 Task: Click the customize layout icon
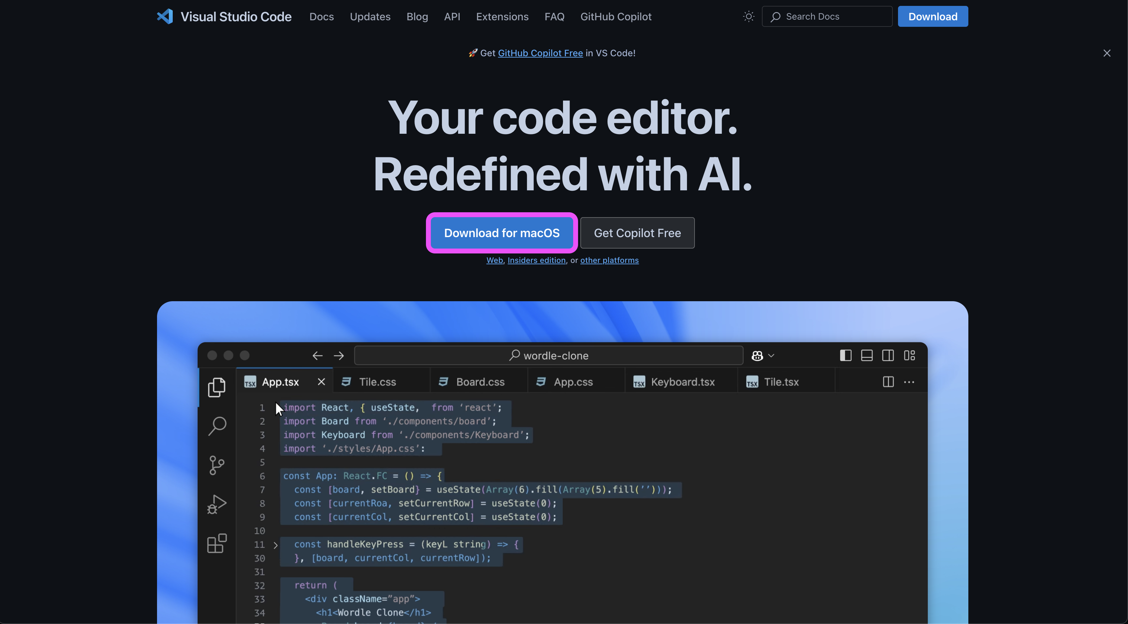(x=909, y=355)
